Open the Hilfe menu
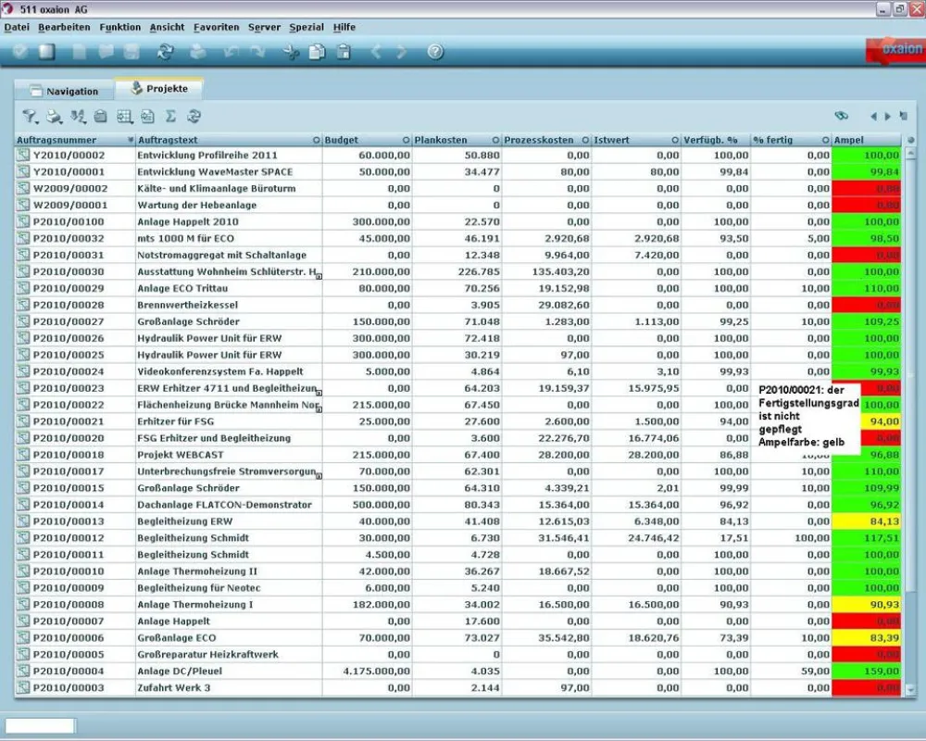Screen dimensions: 926x741 [344, 27]
